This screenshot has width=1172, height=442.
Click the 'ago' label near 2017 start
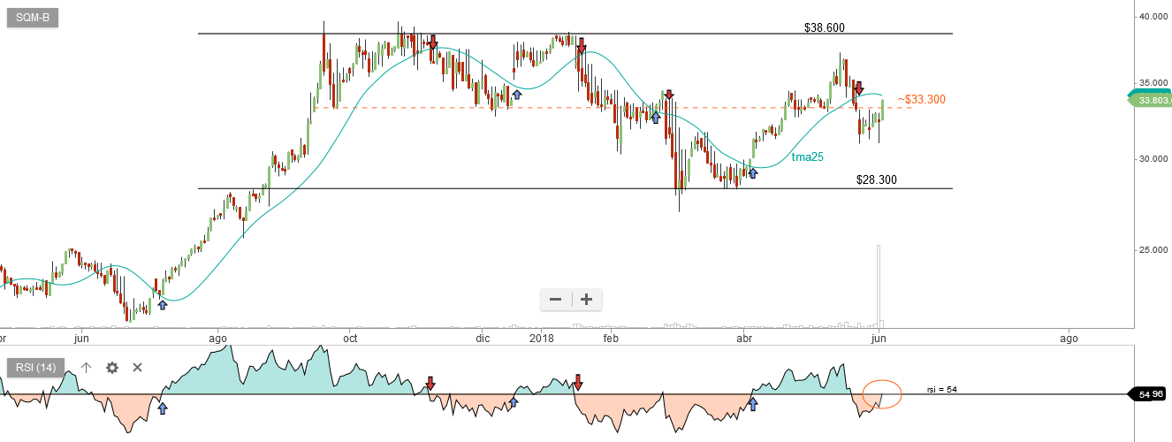[x=217, y=338]
